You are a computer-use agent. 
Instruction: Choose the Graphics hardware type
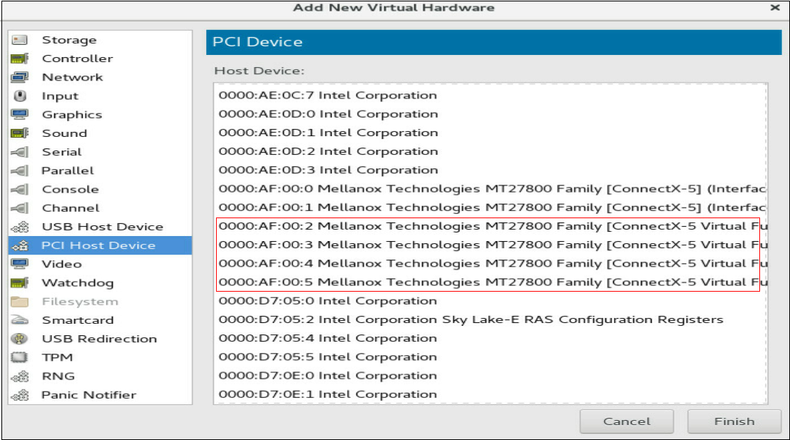coord(100,114)
